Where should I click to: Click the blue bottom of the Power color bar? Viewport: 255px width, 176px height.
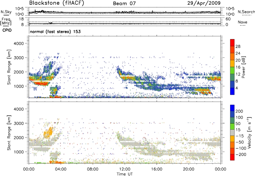232,91
